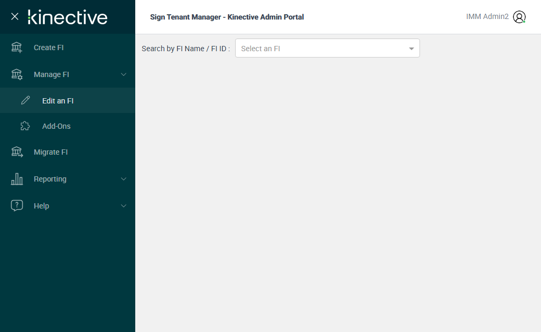Click the Sign Tenant Manager page title
Screen dimensions: 541x332
(227, 17)
